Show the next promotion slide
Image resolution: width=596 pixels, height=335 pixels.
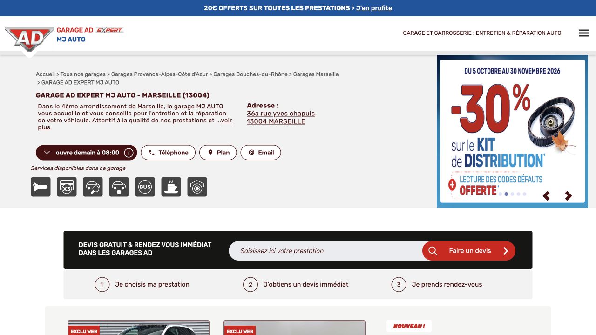click(568, 196)
